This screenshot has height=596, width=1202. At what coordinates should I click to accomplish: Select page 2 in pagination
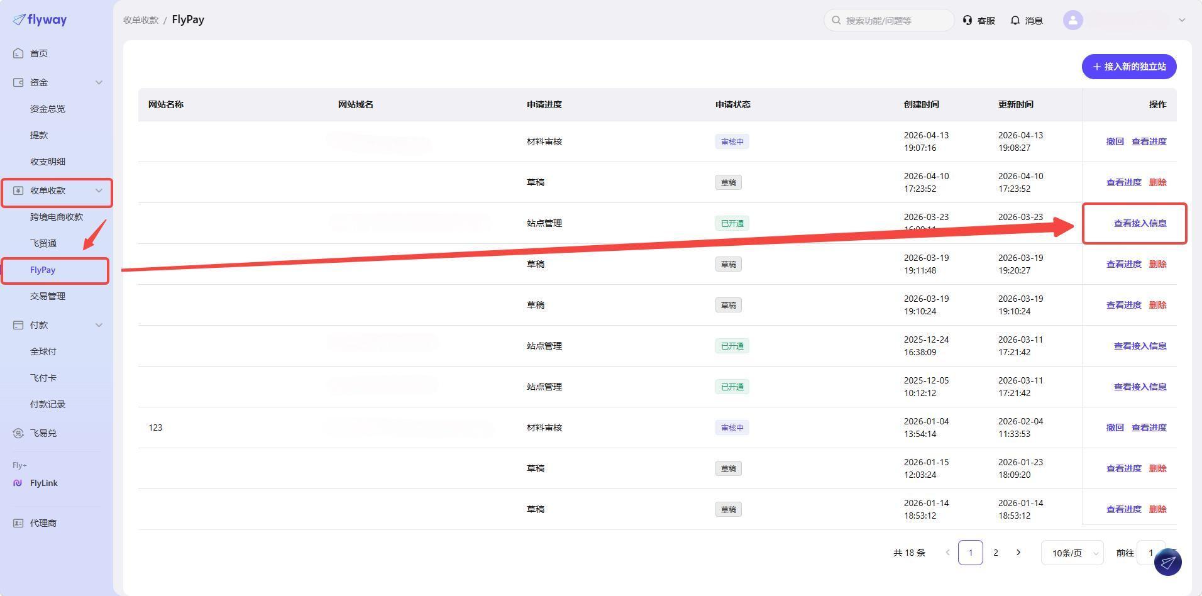pos(995,553)
